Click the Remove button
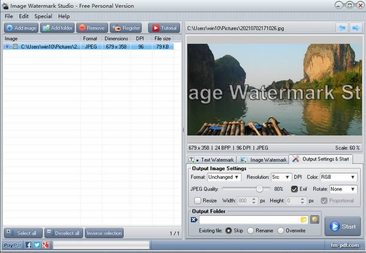Viewport: 366px width, 253px height. coord(92,28)
